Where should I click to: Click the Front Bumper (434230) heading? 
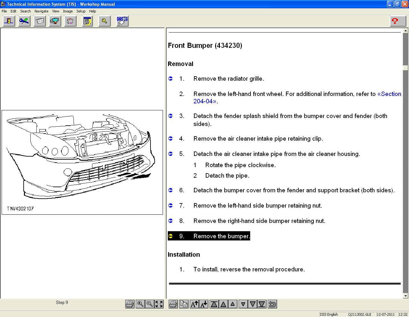205,46
